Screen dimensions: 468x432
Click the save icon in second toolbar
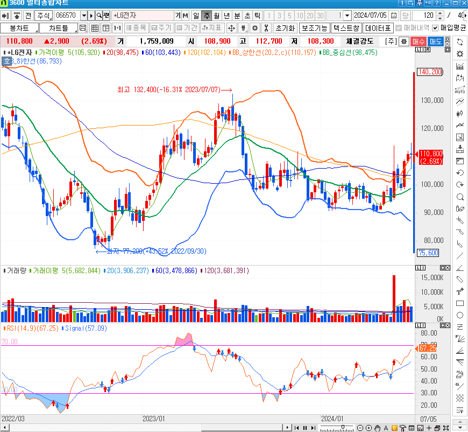coord(83,28)
